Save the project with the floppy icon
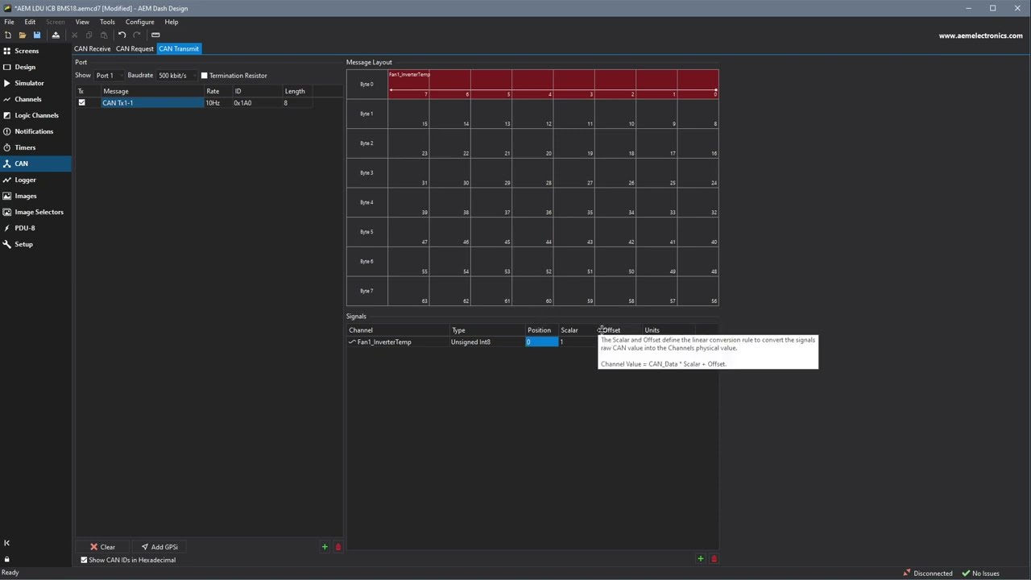The width and height of the screenshot is (1031, 580). pos(37,35)
